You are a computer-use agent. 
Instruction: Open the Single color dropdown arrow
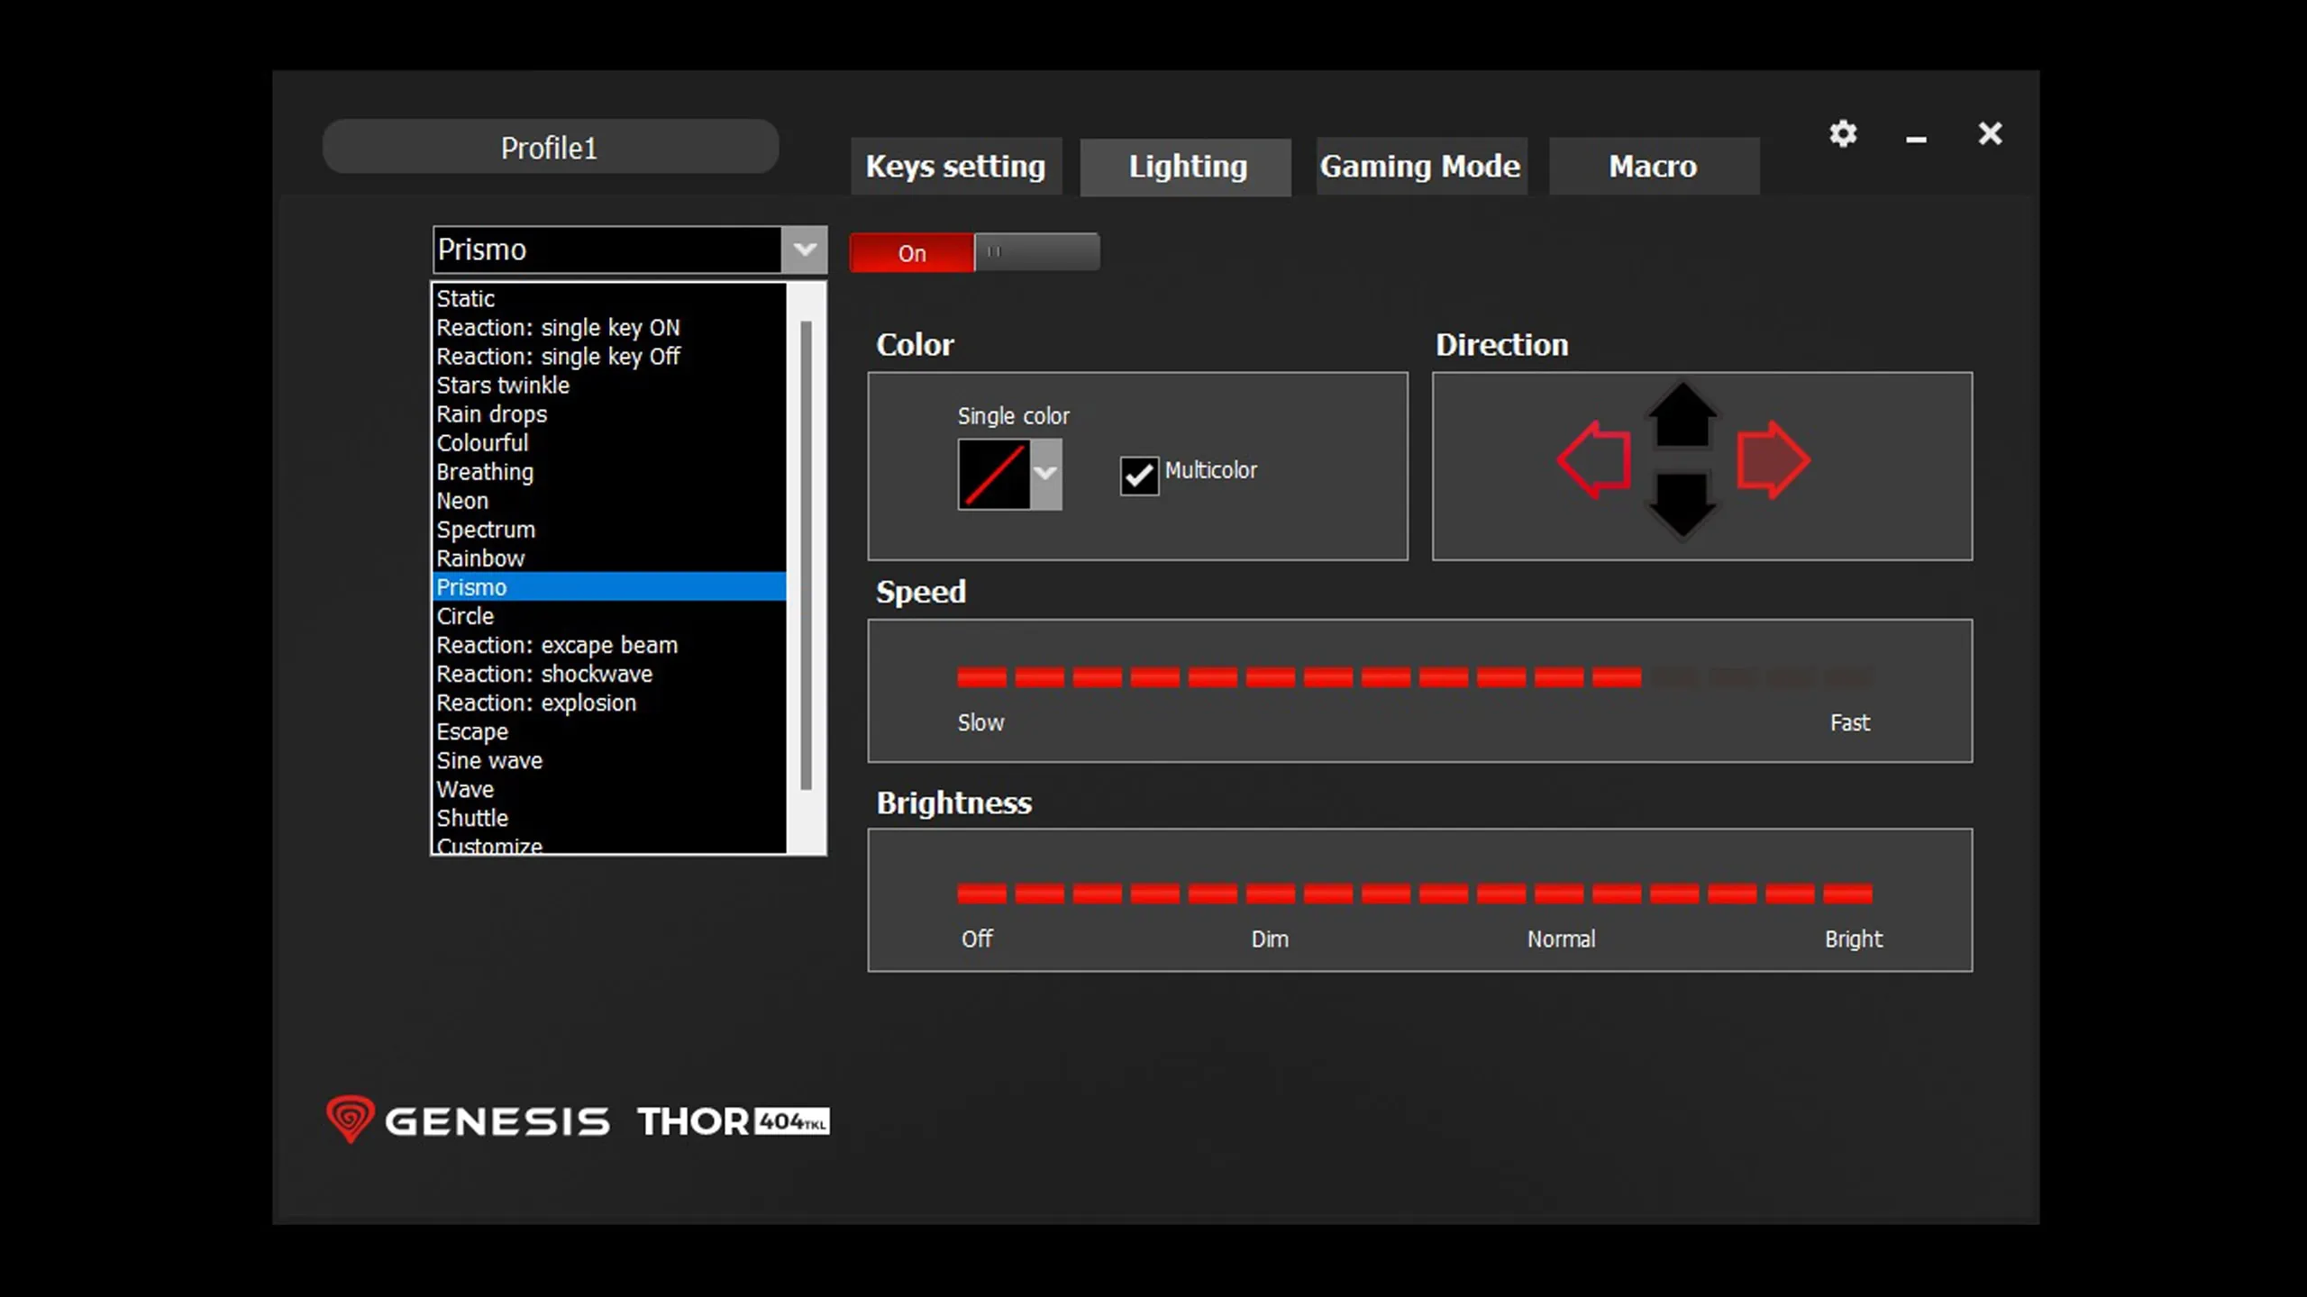pos(1045,474)
